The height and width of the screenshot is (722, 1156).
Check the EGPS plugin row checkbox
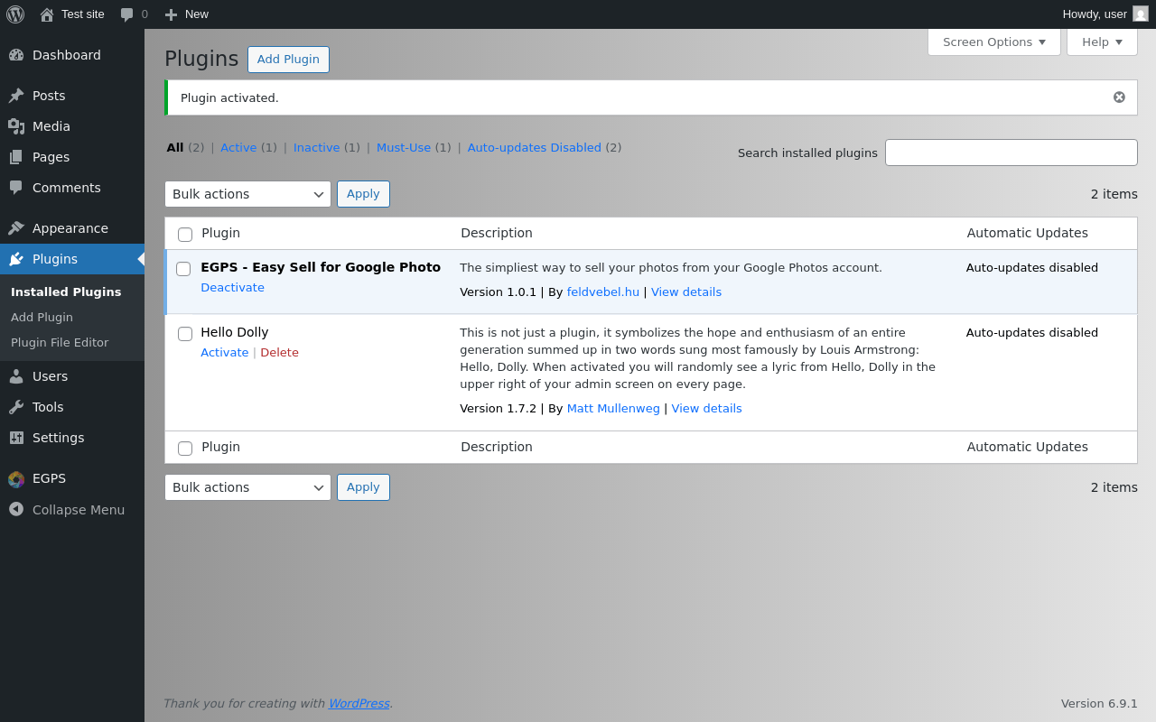click(x=183, y=269)
